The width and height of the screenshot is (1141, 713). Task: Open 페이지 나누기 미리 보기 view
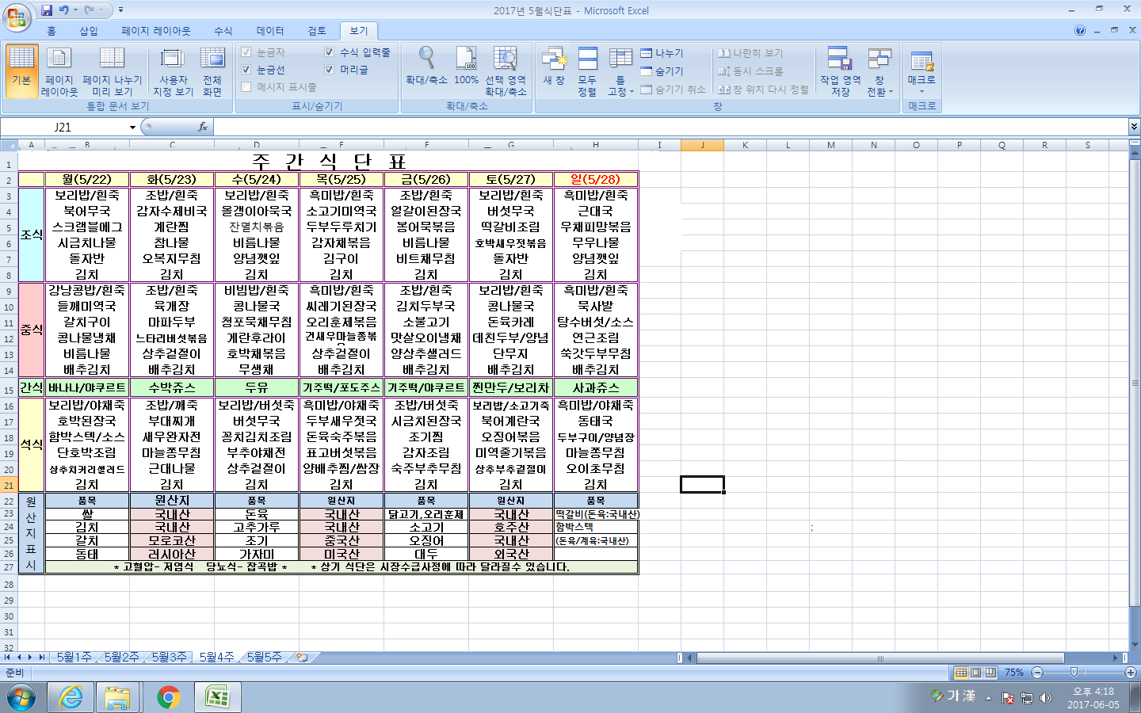(112, 71)
